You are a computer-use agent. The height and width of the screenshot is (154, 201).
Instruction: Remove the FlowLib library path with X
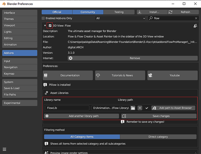click(x=140, y=108)
